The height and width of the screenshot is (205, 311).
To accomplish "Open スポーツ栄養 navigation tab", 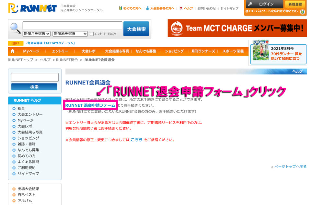I will coord(233,51).
